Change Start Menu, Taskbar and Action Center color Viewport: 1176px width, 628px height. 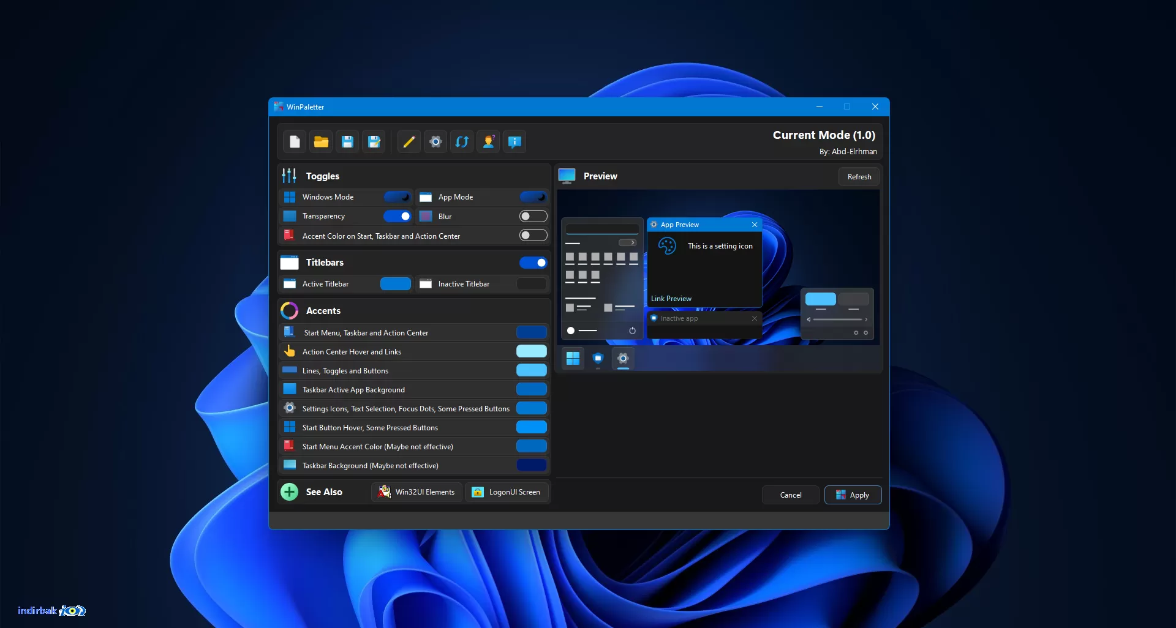pos(532,332)
